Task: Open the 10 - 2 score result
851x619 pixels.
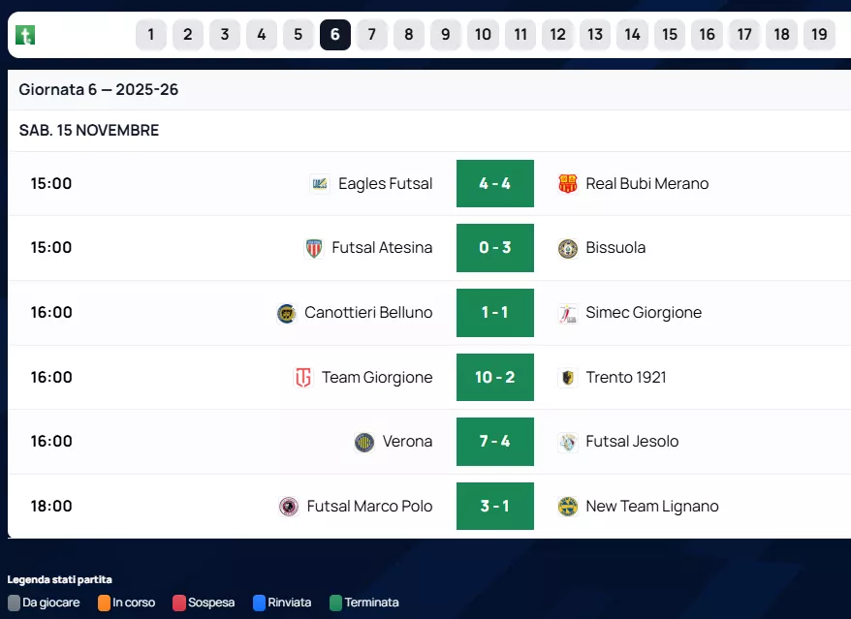Action: point(494,378)
